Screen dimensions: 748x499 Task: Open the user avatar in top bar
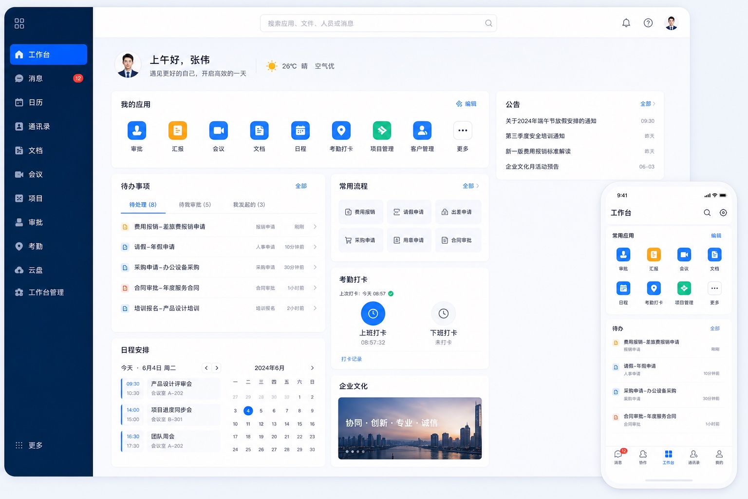(x=672, y=23)
